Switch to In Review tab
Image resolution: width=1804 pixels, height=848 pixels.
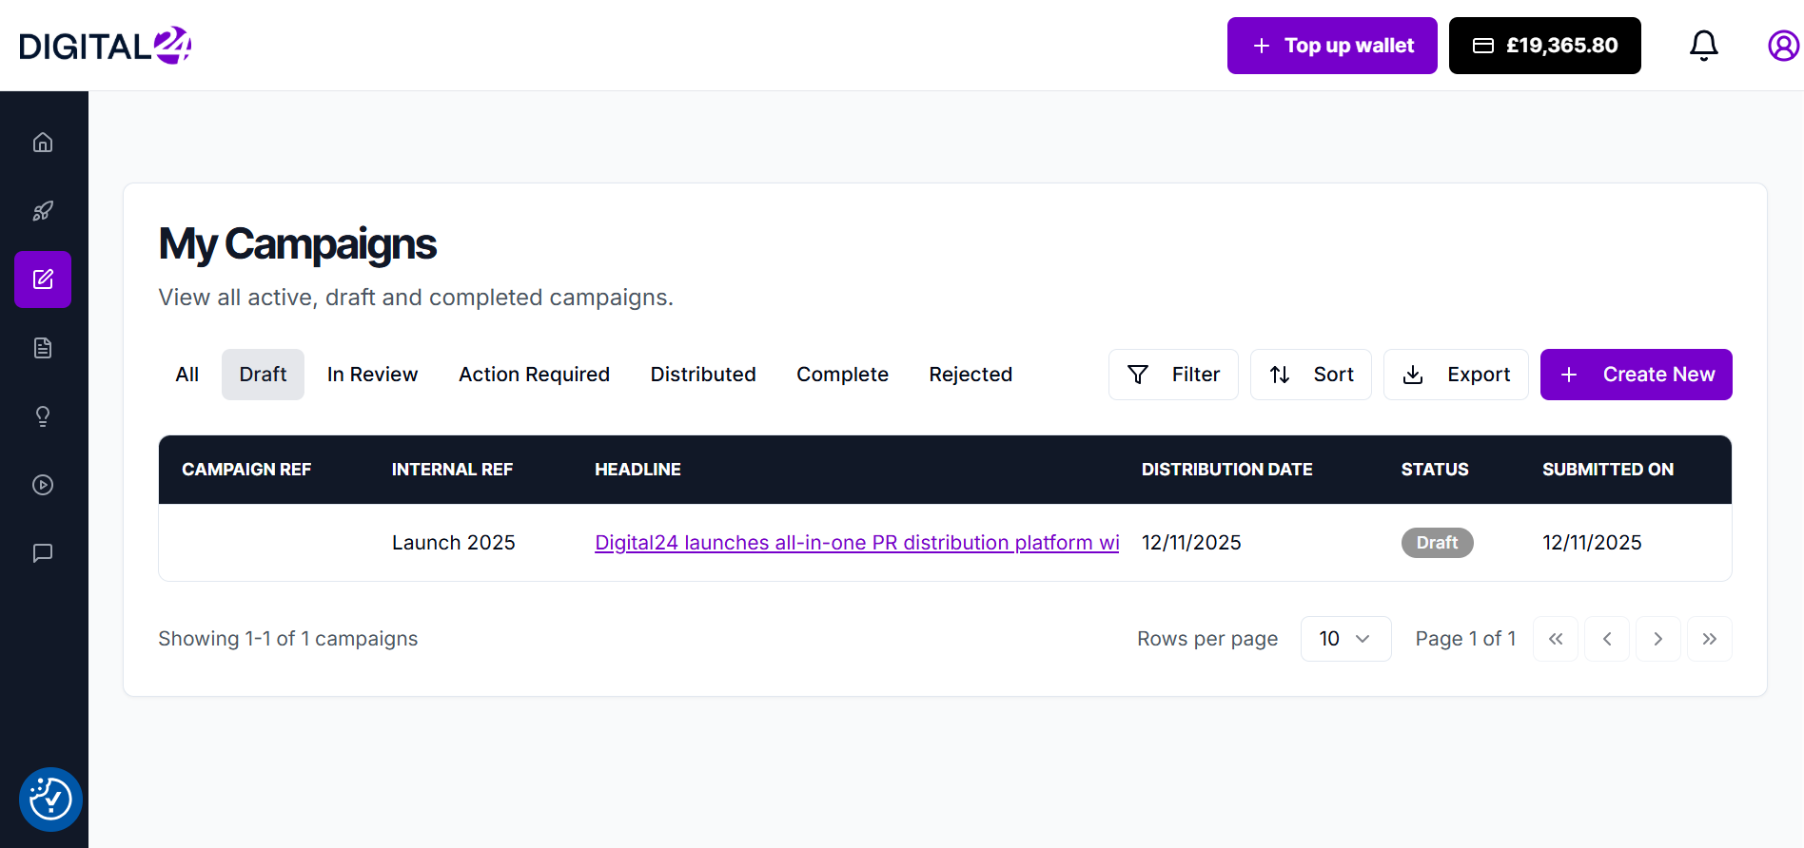(x=372, y=375)
